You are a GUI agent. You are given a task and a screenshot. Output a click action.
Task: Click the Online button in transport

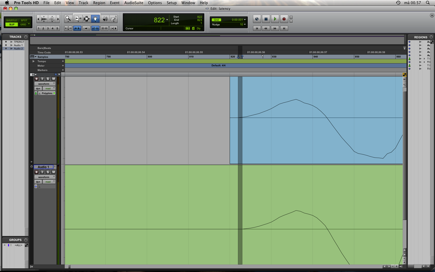[x=257, y=19]
